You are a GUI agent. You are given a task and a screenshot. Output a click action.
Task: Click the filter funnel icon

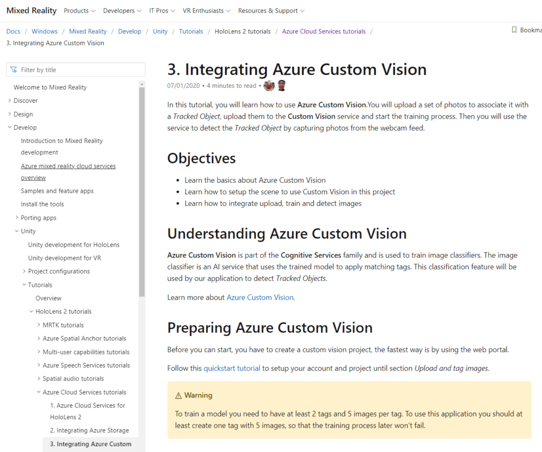coord(13,70)
